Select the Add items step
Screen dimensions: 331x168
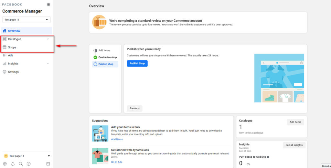(x=105, y=51)
